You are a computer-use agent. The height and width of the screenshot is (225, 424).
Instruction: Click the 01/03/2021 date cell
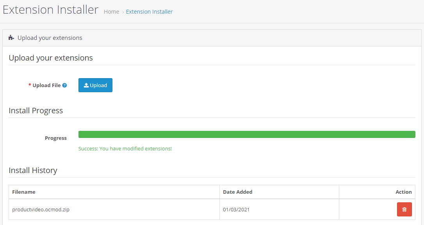[x=279, y=210]
